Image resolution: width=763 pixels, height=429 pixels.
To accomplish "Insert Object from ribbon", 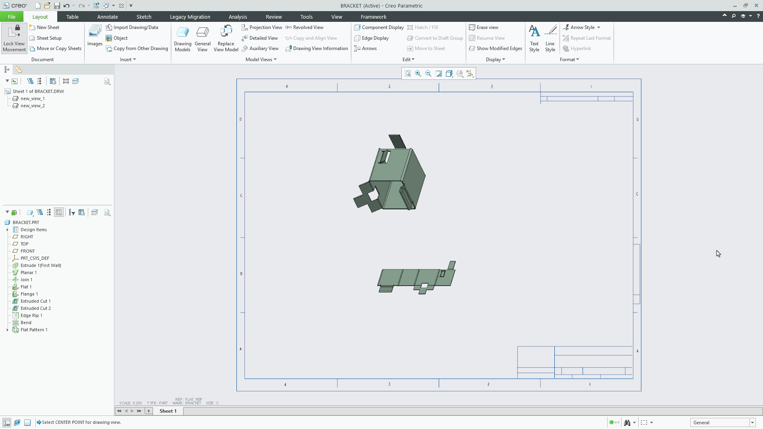I will point(117,38).
